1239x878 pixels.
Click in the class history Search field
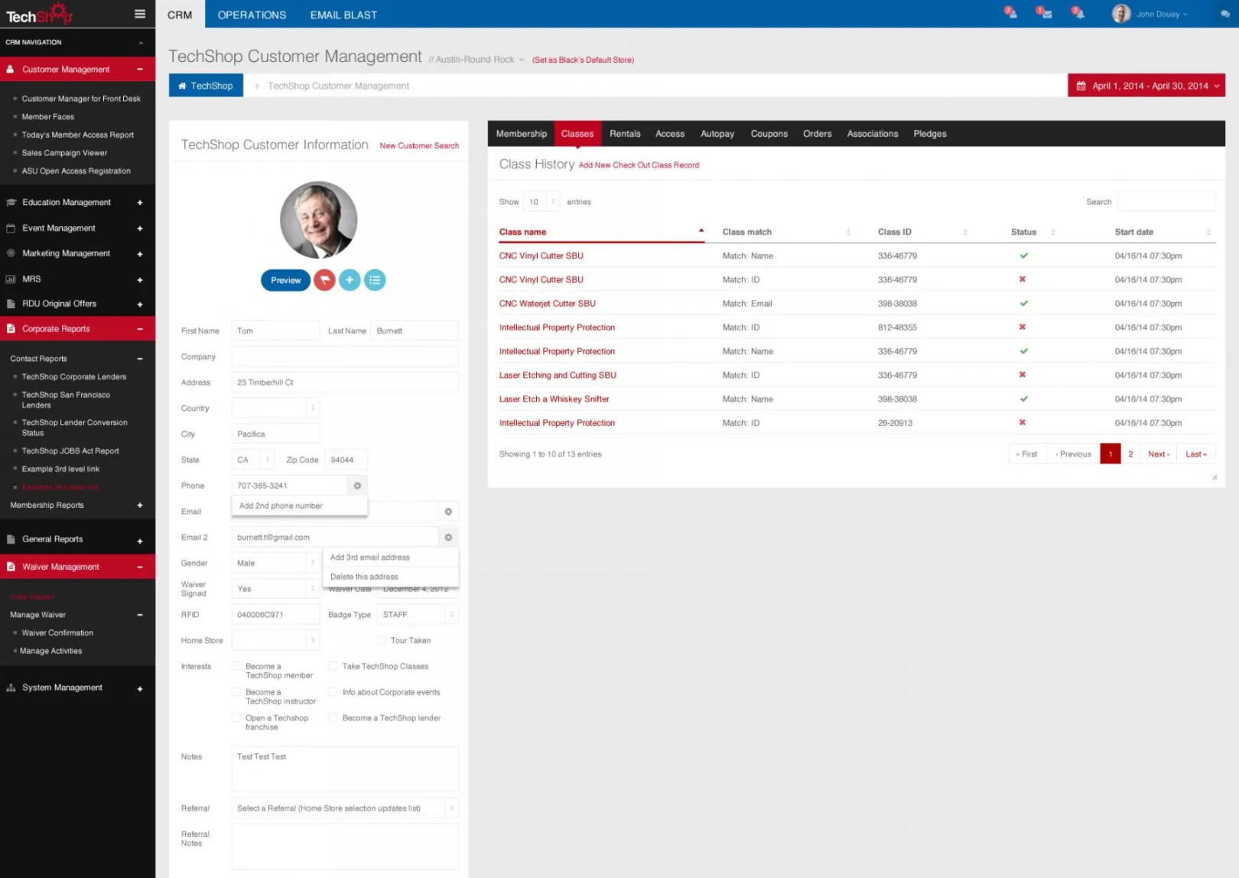[x=1166, y=202]
